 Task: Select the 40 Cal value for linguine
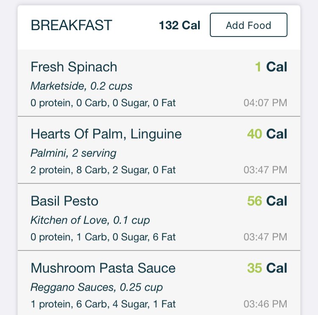(x=267, y=134)
